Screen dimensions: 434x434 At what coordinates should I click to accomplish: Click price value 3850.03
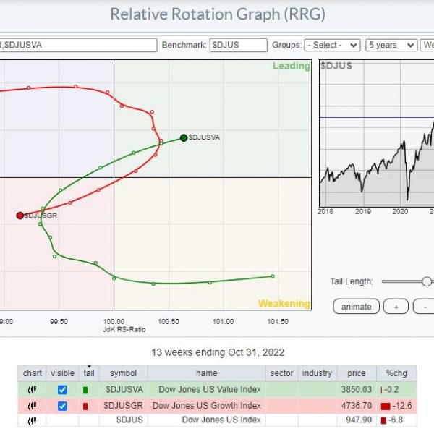point(356,389)
